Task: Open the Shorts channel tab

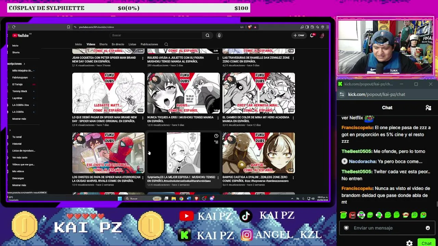Action: [x=103, y=44]
